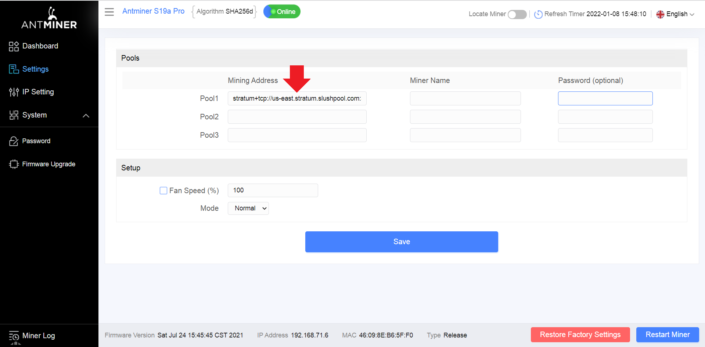The image size is (705, 347).
Task: Click the Online status badge
Action: click(x=282, y=11)
